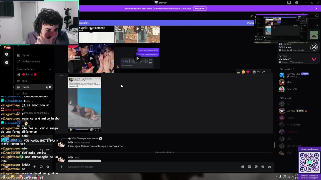The width and height of the screenshot is (321, 180).
Task: Mute the video volume icon
Action: 92,130
